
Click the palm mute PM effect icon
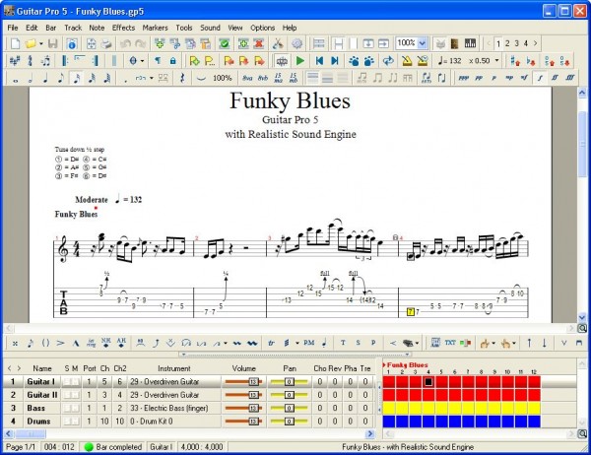(x=308, y=343)
